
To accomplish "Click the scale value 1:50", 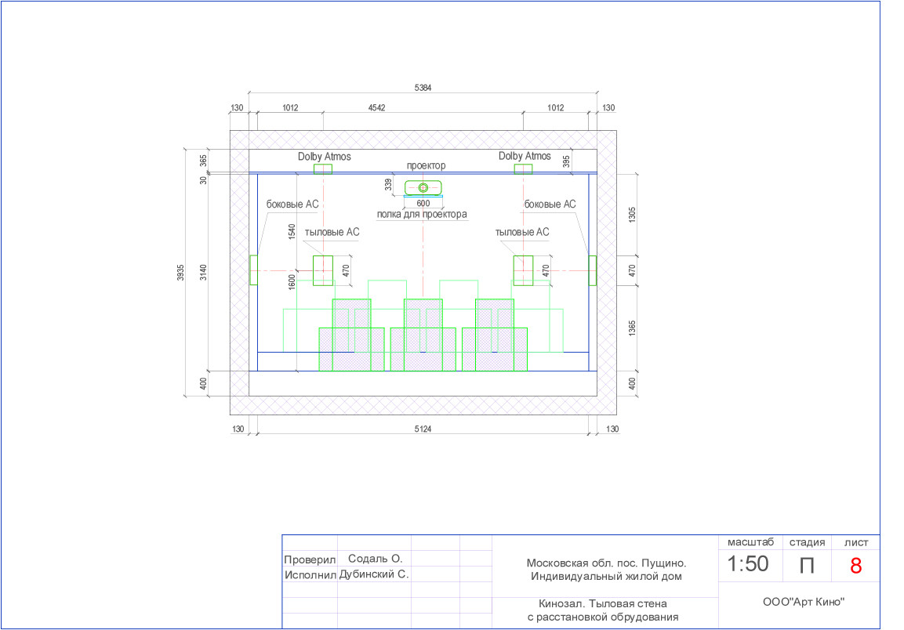I will coord(748,564).
